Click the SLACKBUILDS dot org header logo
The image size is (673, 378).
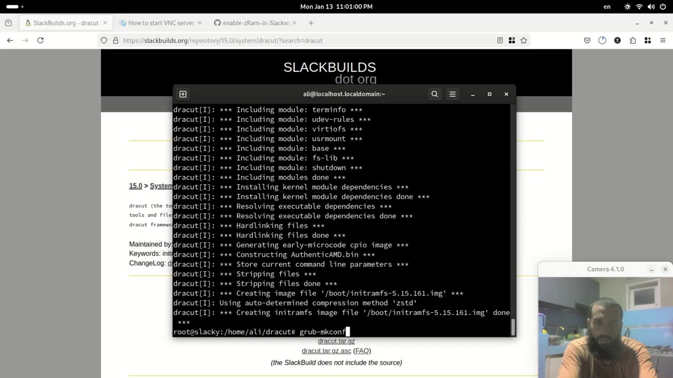point(330,72)
